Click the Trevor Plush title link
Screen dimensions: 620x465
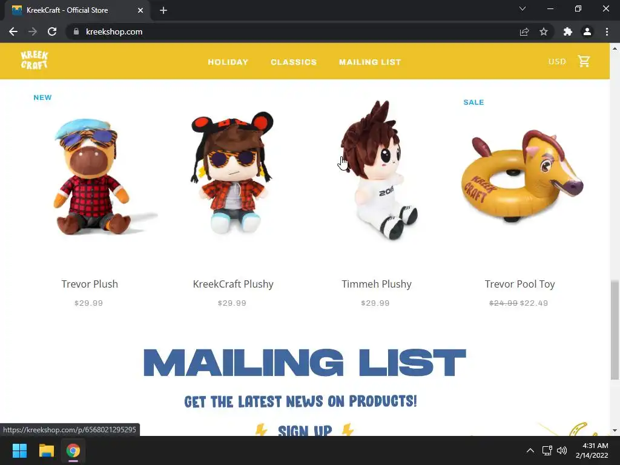[90, 284]
